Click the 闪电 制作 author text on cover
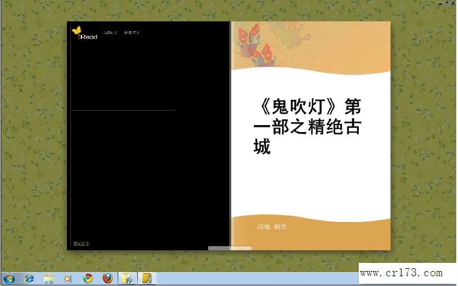Viewport: 458px width, 286px height. click(272, 227)
